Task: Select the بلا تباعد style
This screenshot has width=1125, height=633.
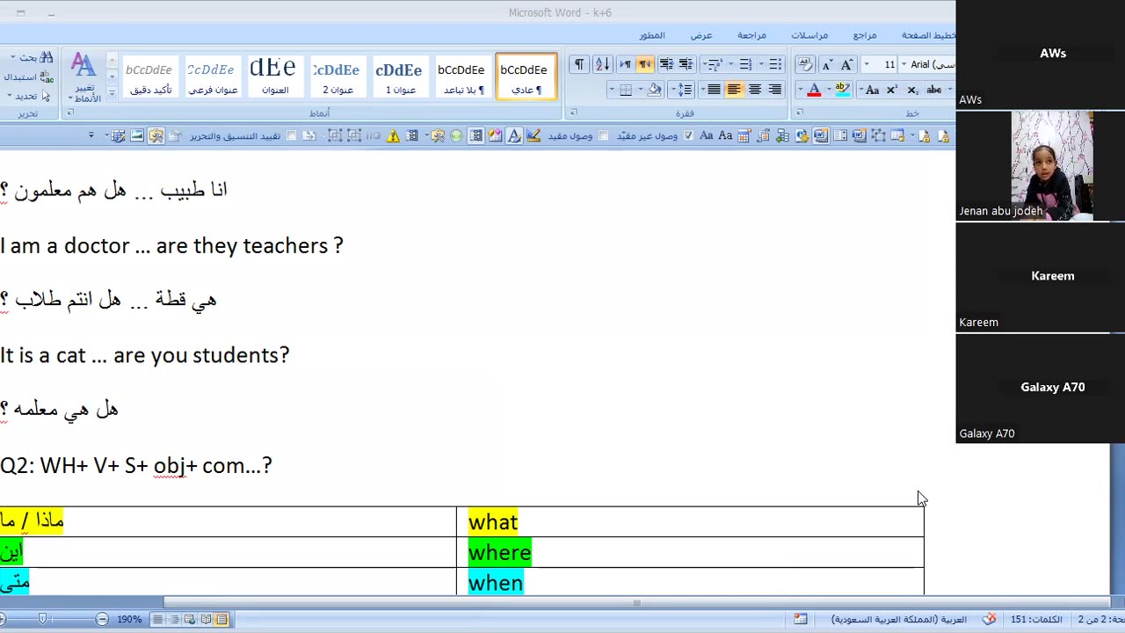Action: pos(462,76)
